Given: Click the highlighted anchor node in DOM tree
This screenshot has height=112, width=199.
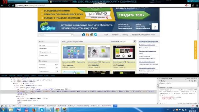Looking at the screenshot, I should tap(79, 92).
